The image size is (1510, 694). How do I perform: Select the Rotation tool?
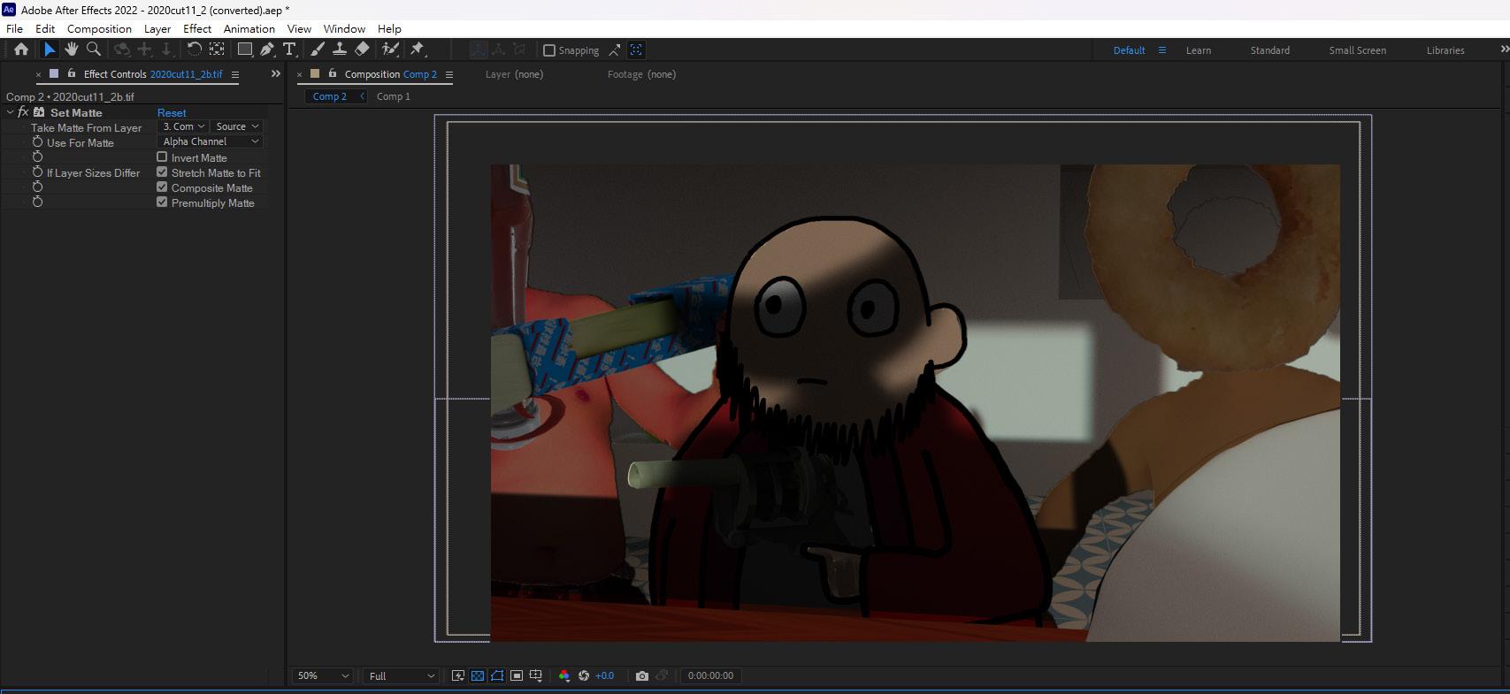(x=194, y=50)
